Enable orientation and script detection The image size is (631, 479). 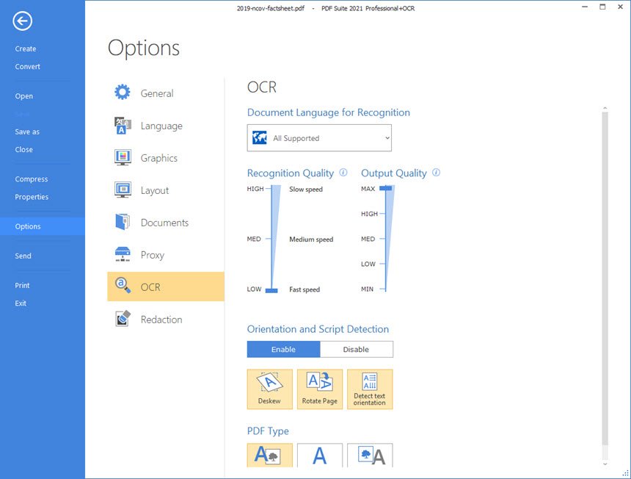pyautogui.click(x=283, y=349)
